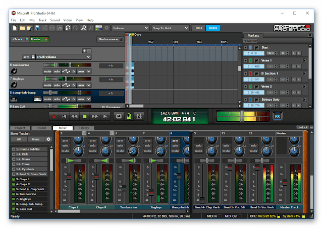Rewind to start with transport button
The image size is (323, 228).
pyautogui.click(x=64, y=116)
